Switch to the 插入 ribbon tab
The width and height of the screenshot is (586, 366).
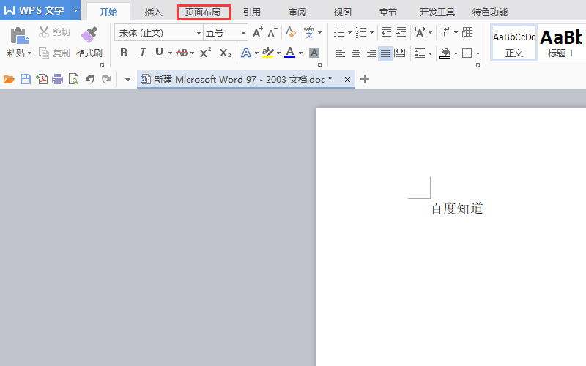tap(154, 12)
